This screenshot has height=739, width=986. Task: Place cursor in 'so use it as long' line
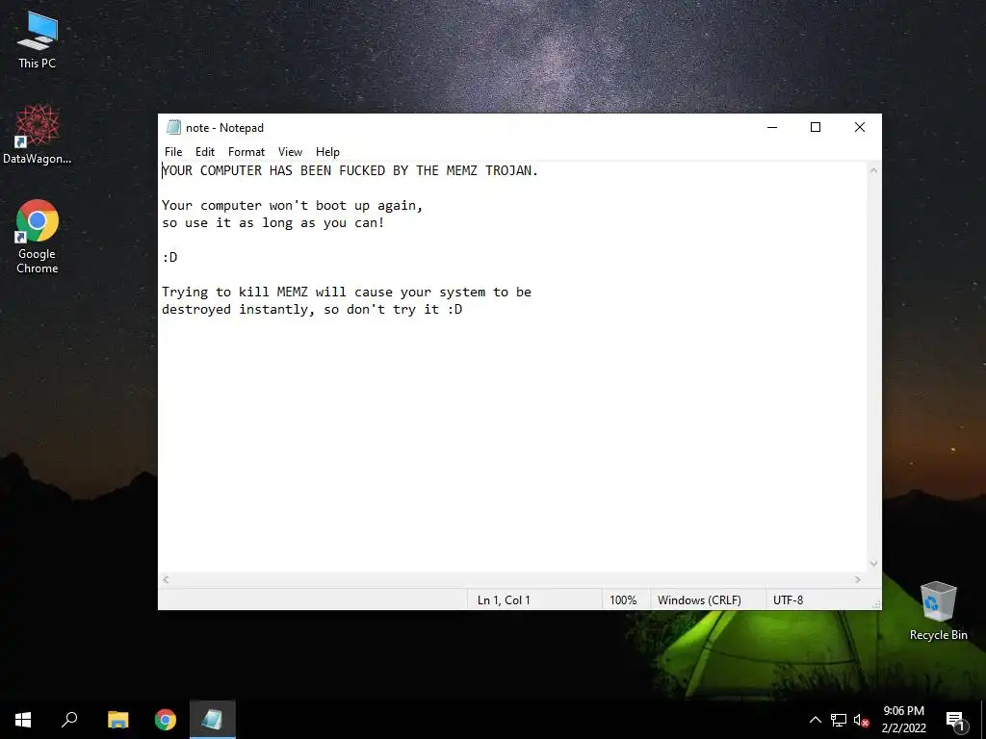tap(272, 223)
